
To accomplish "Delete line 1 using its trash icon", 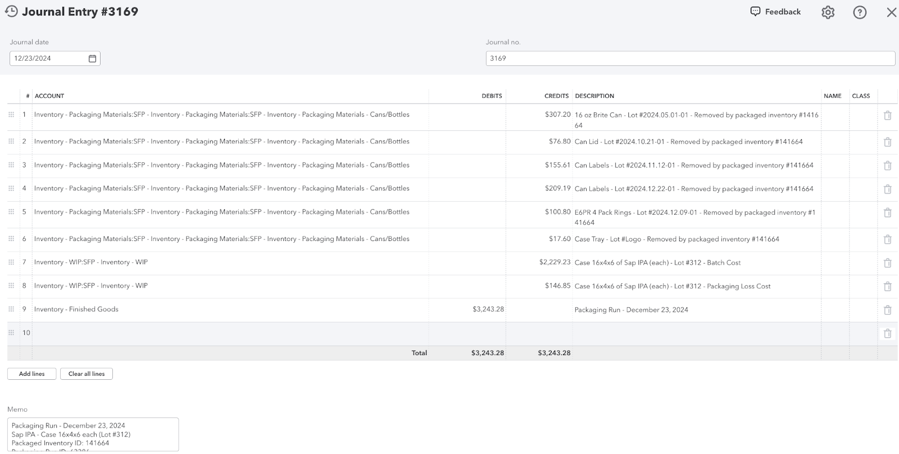I will 887,115.
